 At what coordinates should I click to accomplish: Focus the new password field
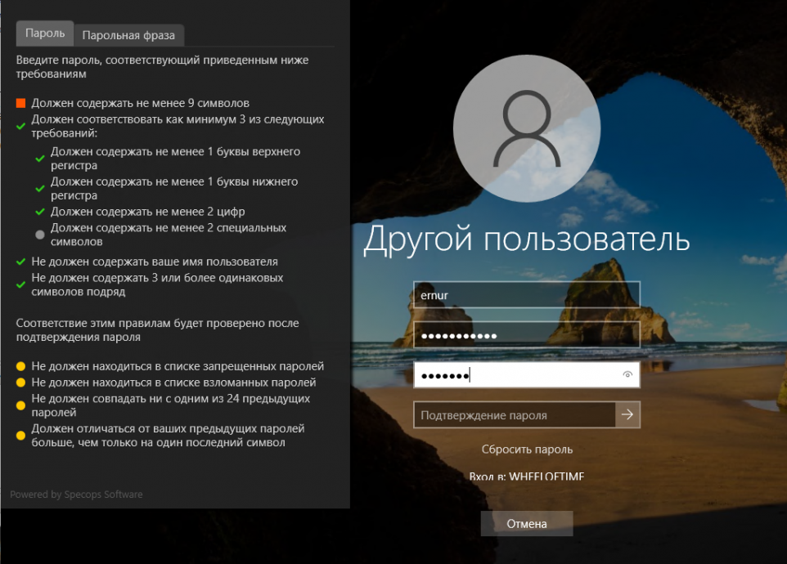click(x=515, y=375)
